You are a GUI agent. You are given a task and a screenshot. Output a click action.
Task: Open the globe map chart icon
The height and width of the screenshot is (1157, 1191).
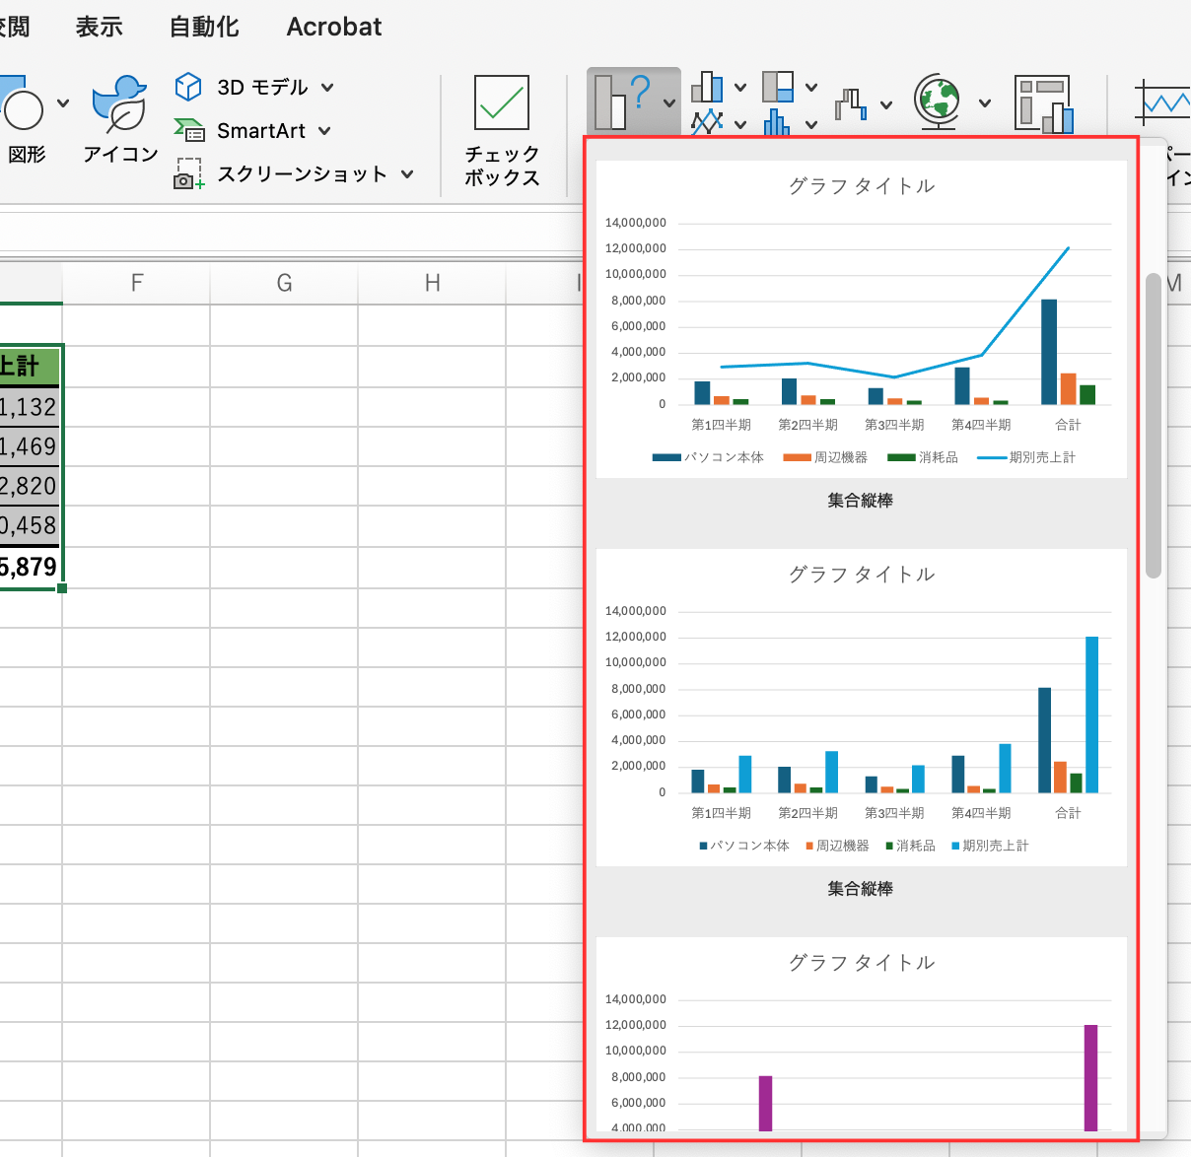pos(938,102)
